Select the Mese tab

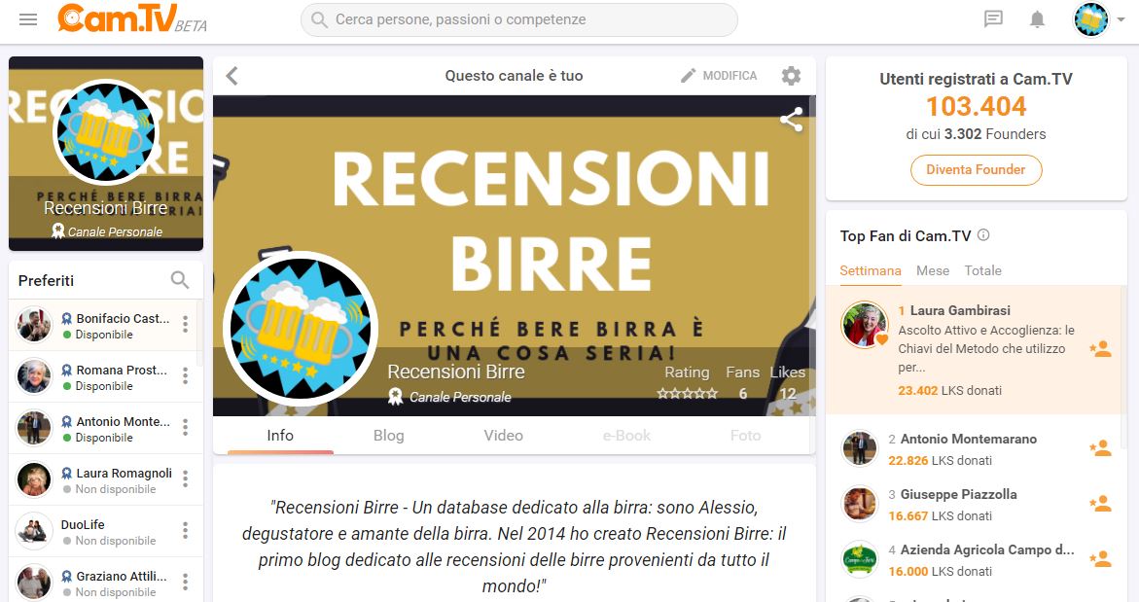pyautogui.click(x=933, y=271)
